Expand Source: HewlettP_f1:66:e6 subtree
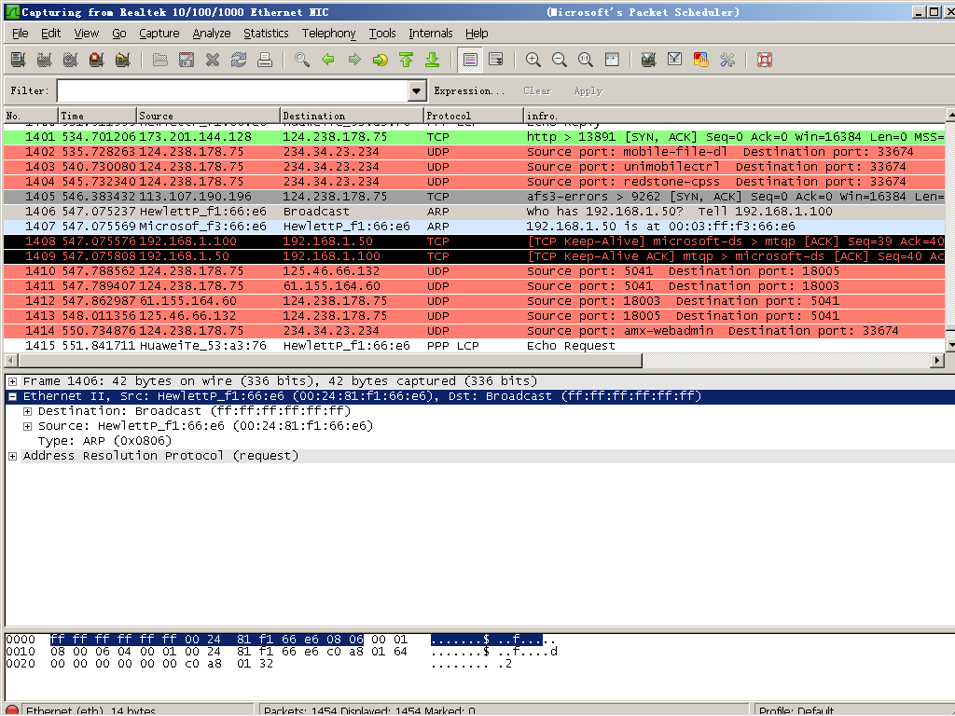955x716 pixels. (27, 427)
